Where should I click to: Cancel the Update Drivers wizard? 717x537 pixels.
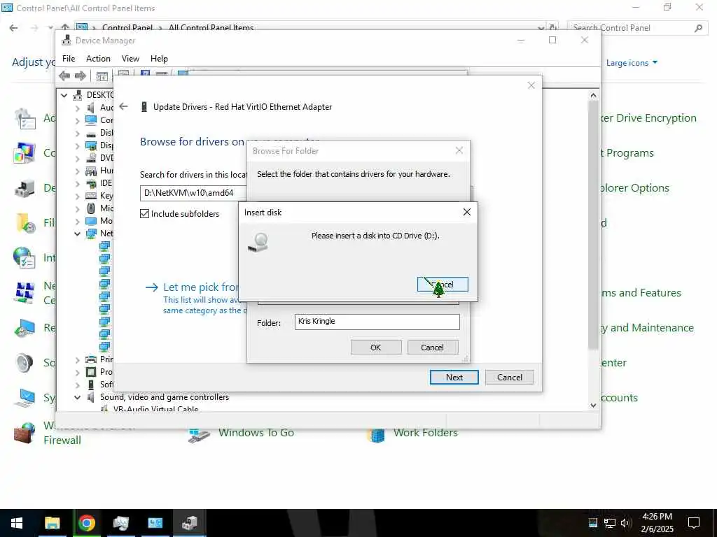510,377
